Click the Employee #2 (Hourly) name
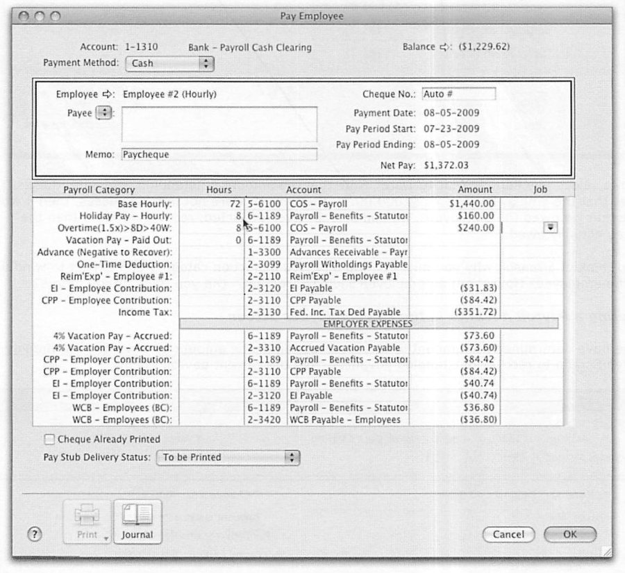The width and height of the screenshot is (625, 573). tap(170, 94)
